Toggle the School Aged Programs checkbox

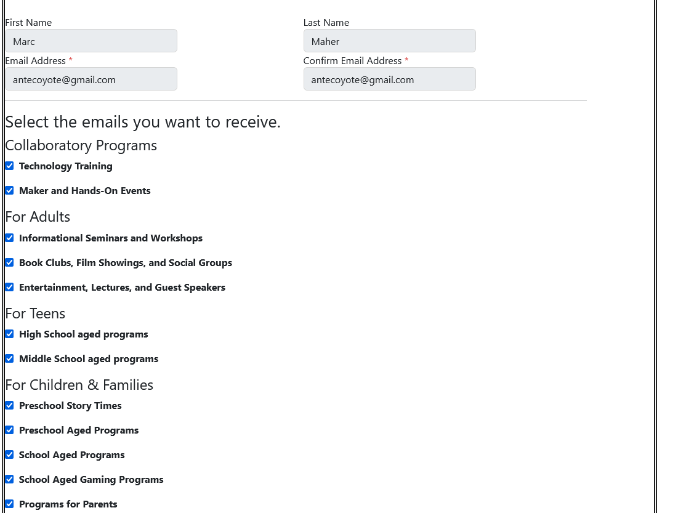[9, 454]
